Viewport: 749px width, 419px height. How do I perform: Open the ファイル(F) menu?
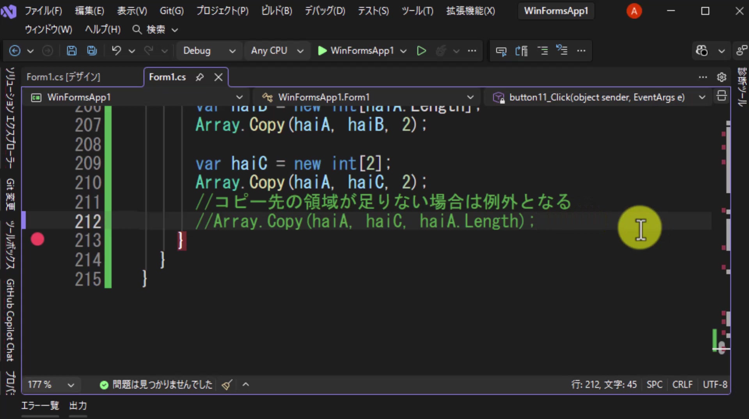click(43, 11)
